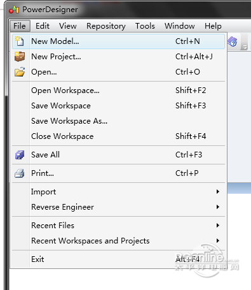Open the Window menu
251x290 pixels.
click(180, 26)
